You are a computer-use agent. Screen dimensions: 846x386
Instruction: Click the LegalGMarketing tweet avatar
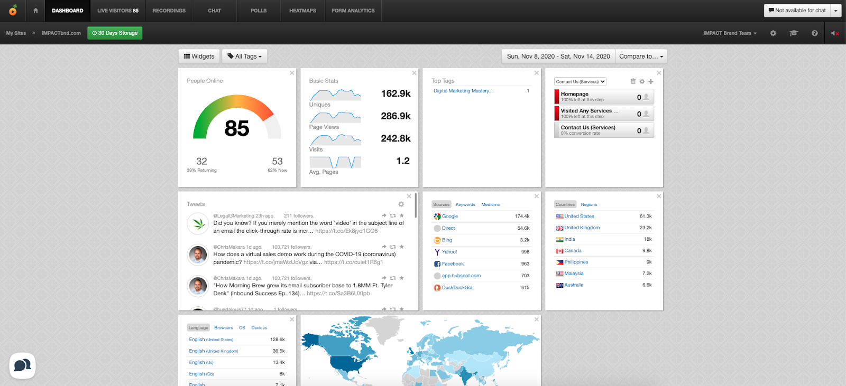pyautogui.click(x=198, y=224)
